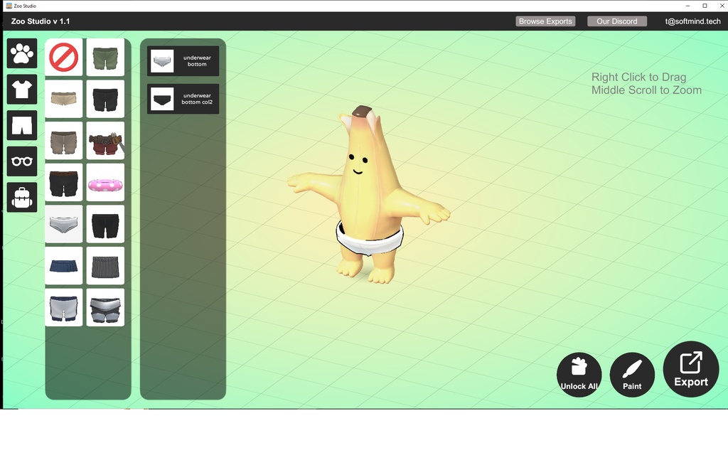
Task: Open the backpack accessories category
Action: pos(21,198)
